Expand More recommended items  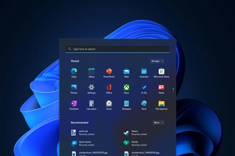pyautogui.click(x=158, y=122)
